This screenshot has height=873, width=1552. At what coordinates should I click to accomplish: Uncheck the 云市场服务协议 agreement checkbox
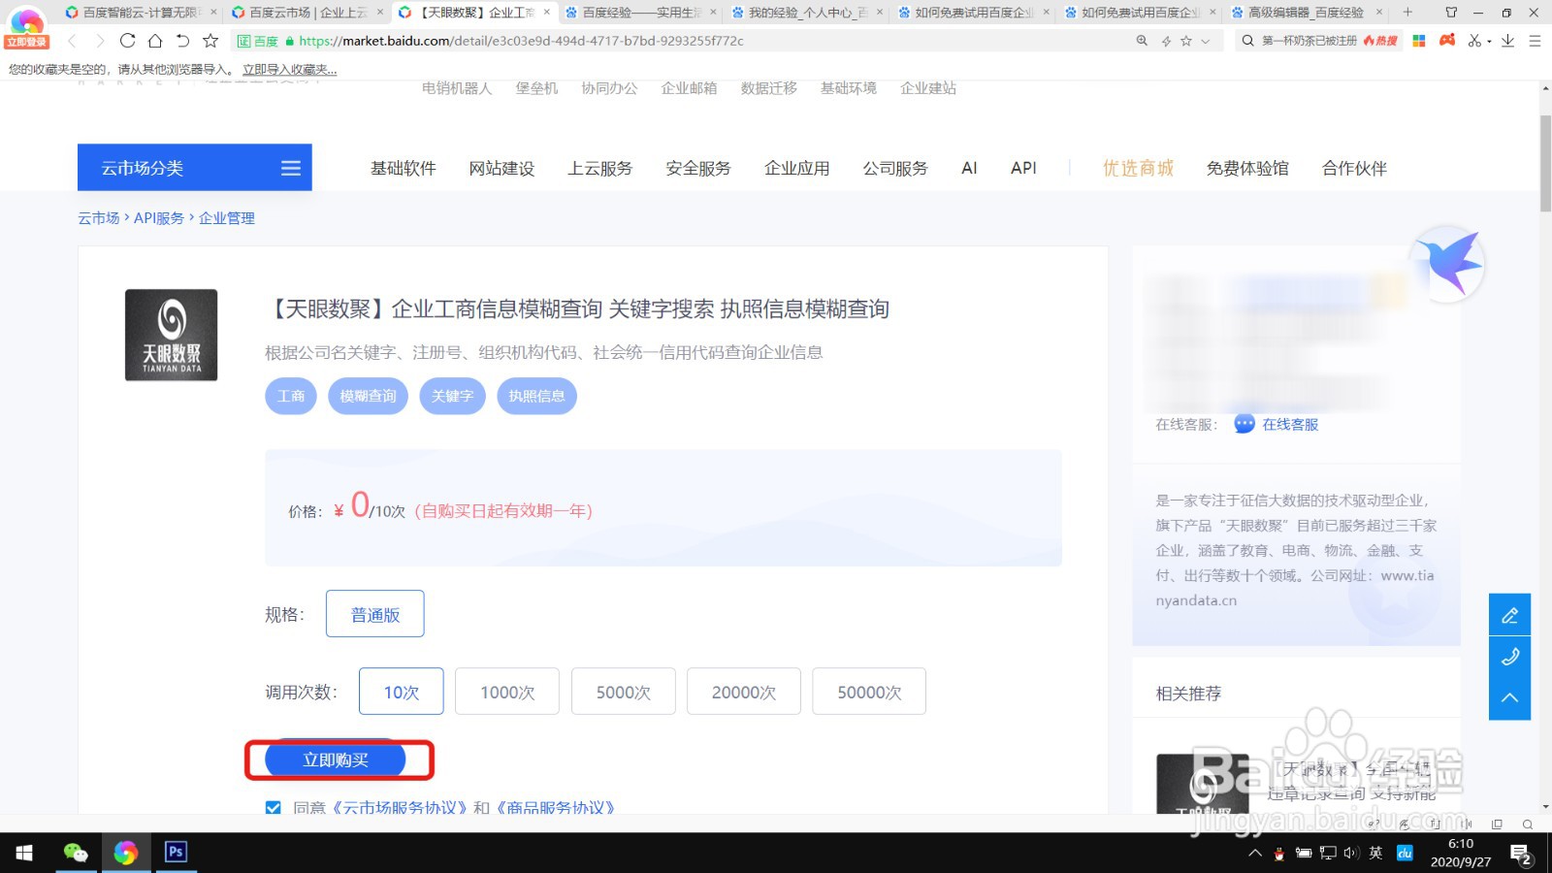click(273, 807)
